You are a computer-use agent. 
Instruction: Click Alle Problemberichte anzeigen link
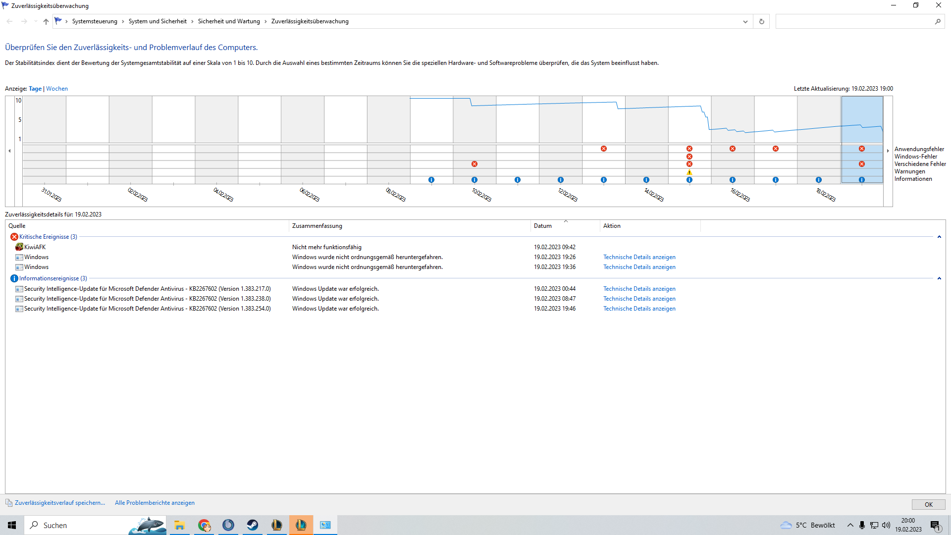coord(155,503)
